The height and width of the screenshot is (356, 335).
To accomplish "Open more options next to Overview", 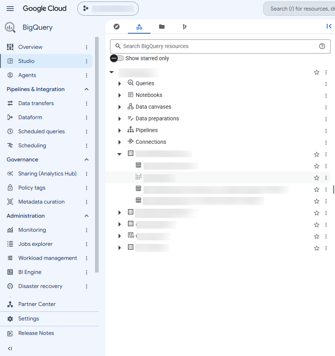I will pyautogui.click(x=86, y=47).
